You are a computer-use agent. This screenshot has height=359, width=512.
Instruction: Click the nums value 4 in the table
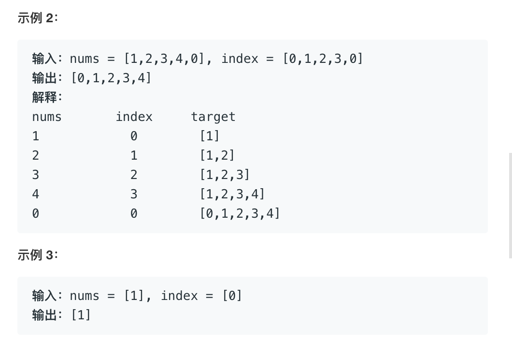[36, 194]
